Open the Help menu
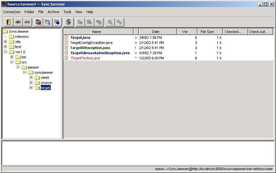 pyautogui.click(x=90, y=12)
